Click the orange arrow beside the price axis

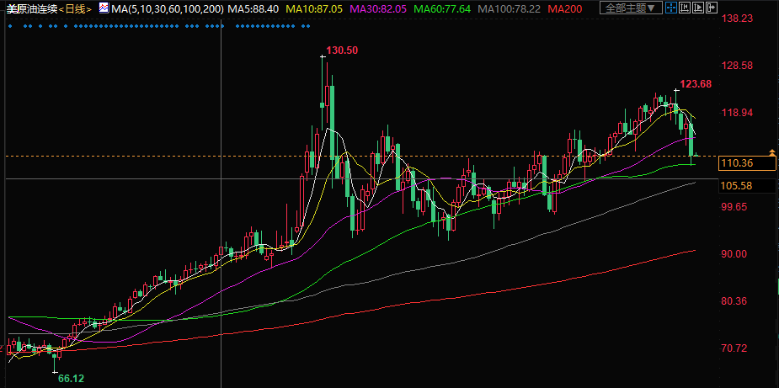point(771,151)
